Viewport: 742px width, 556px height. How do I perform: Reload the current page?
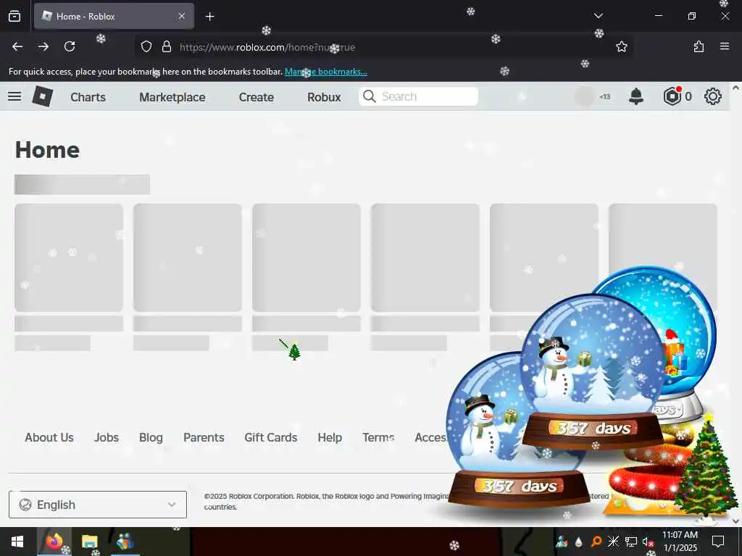70,46
